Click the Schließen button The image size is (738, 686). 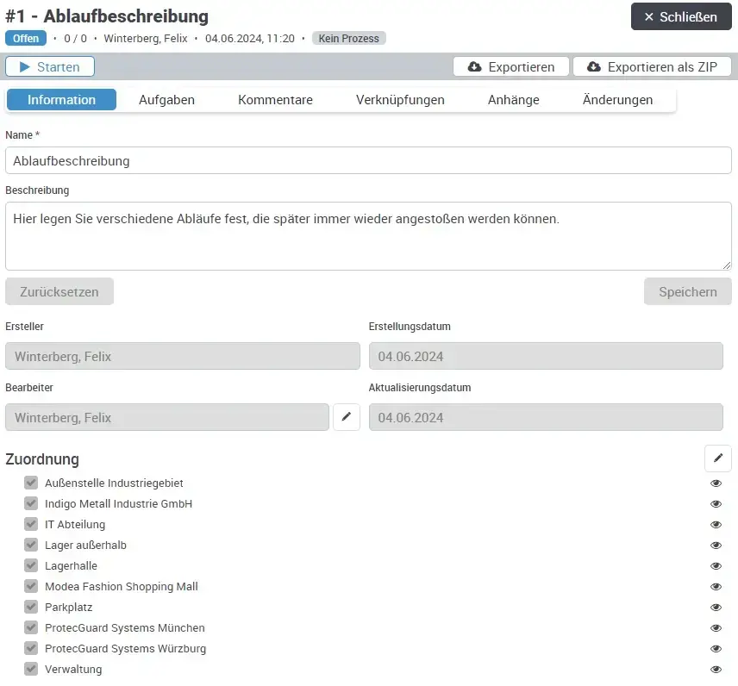coord(680,17)
